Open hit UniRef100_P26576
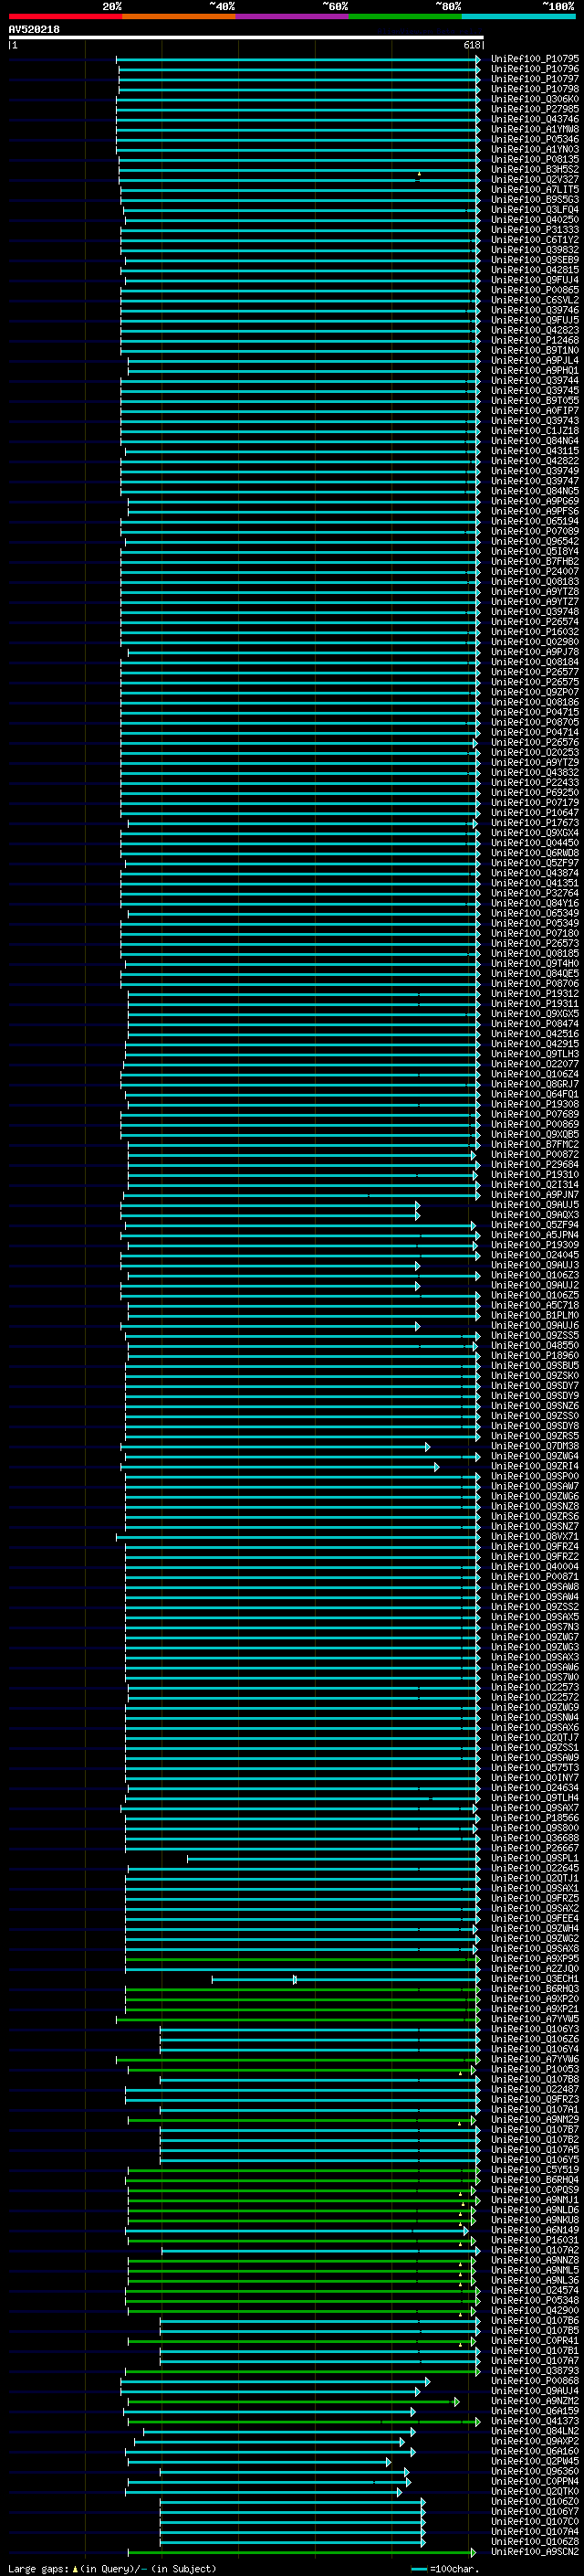This screenshot has height=2576, width=584. coord(535,742)
